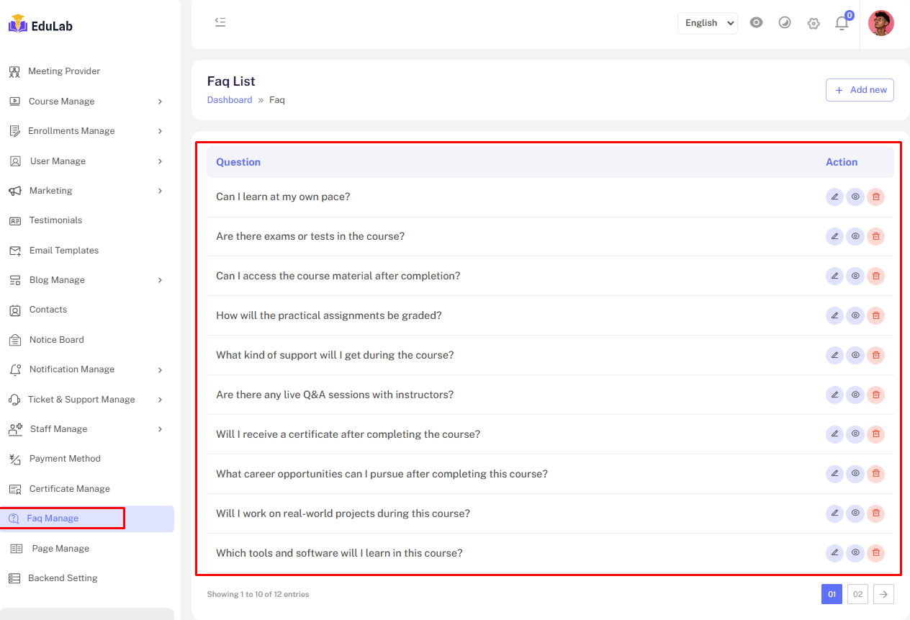This screenshot has height=620, width=910.
Task: Follow the Dashboard breadcrumb link
Action: 230,100
